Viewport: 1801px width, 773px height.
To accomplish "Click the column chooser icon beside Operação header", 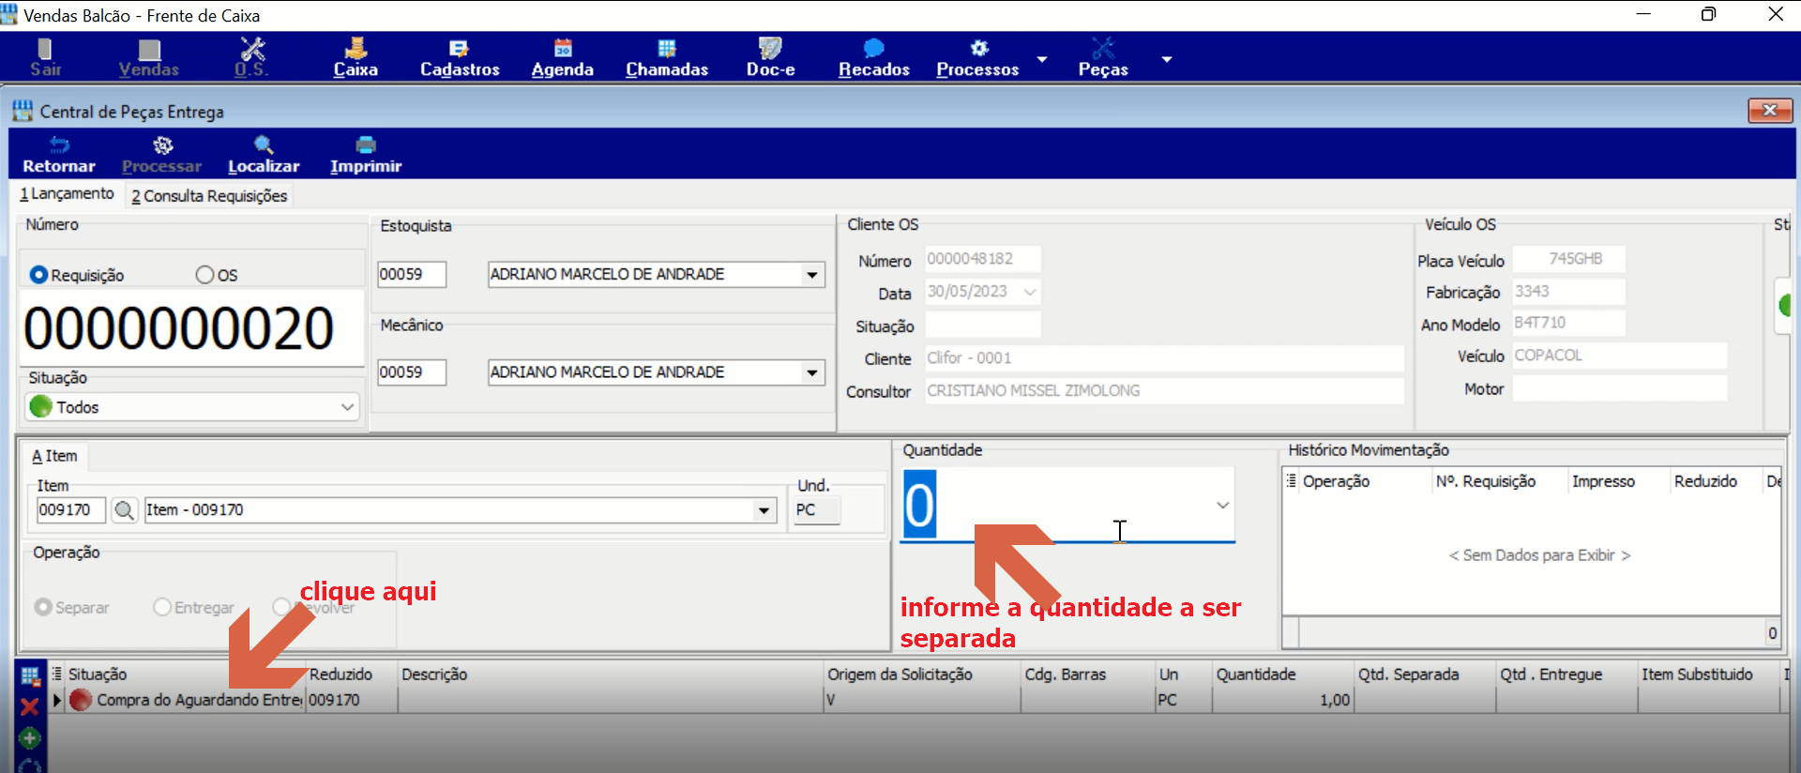I will [1292, 481].
